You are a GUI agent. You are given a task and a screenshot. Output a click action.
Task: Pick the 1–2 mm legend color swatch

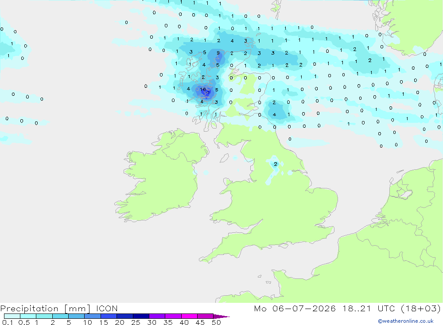[44, 316]
